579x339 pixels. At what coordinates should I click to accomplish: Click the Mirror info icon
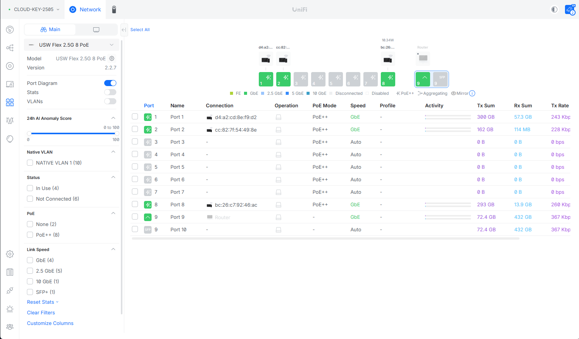coord(472,93)
